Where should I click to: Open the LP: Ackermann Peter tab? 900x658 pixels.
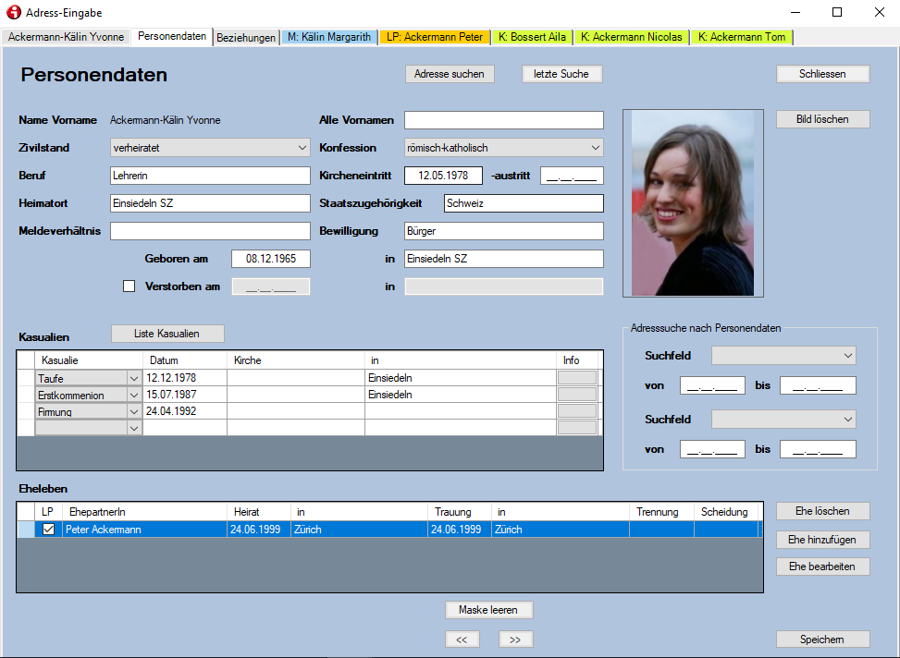[x=435, y=38]
